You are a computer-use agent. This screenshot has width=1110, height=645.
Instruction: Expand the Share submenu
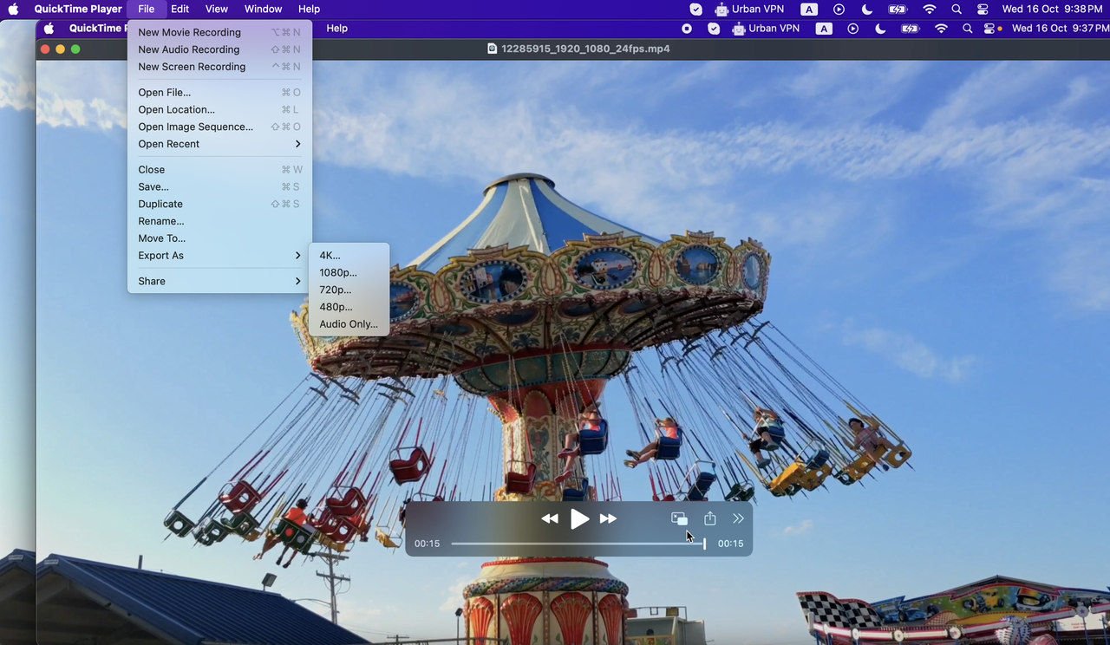[219, 281]
